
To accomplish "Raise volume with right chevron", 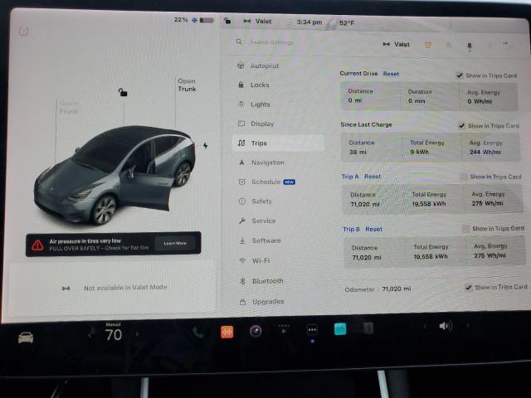I will 468,326.
